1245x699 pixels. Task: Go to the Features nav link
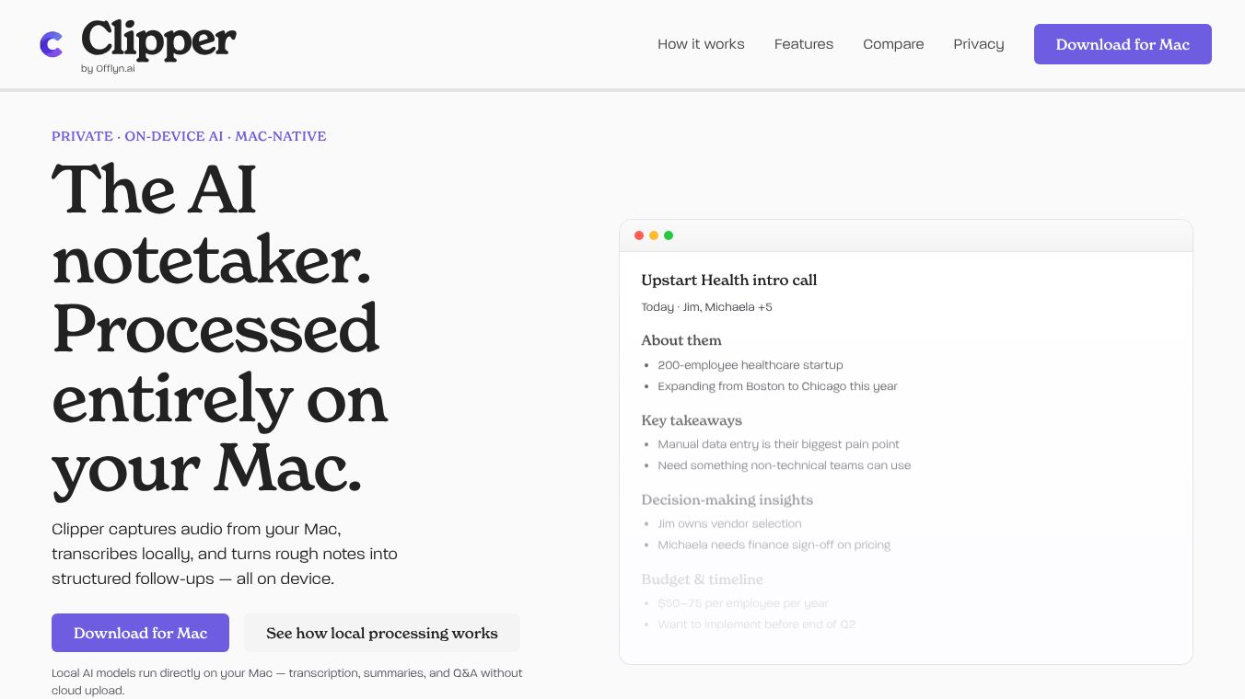(x=804, y=44)
